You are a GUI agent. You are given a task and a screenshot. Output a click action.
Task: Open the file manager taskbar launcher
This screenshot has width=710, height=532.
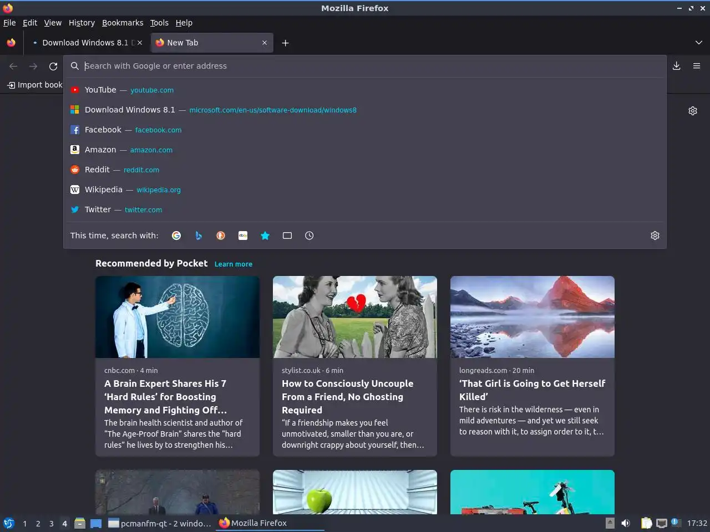[80, 523]
